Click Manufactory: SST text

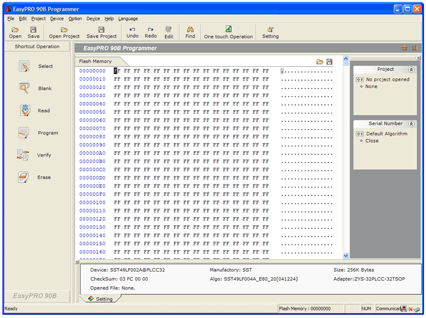click(x=231, y=270)
